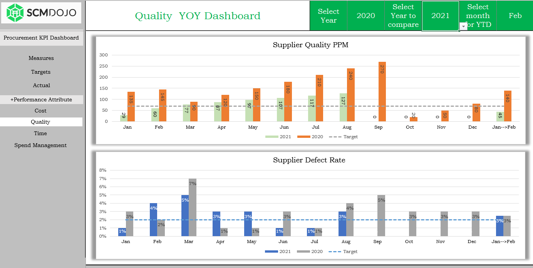Open the Spend Management dashboard

40,146
